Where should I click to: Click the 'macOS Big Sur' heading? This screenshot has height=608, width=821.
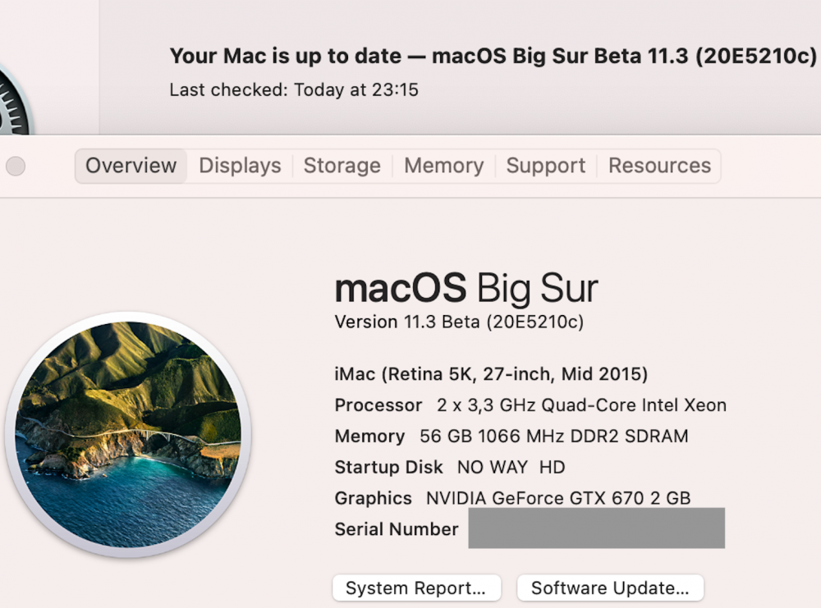click(x=466, y=288)
